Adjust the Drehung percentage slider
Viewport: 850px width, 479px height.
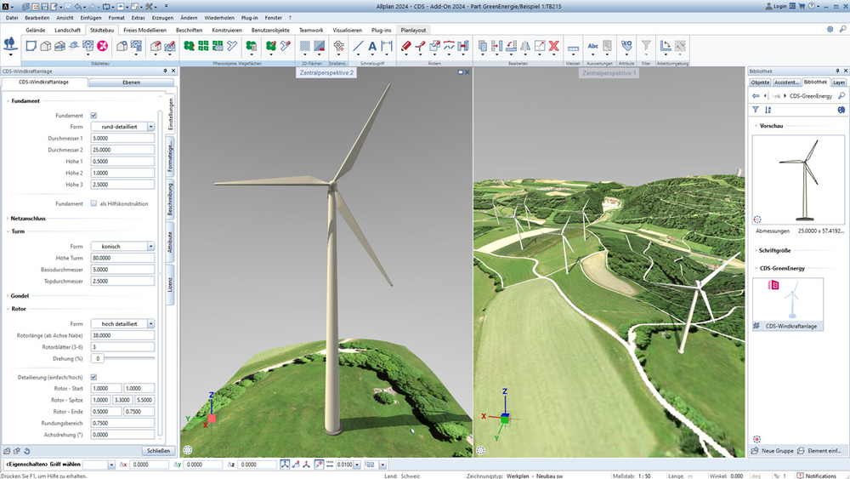point(129,358)
